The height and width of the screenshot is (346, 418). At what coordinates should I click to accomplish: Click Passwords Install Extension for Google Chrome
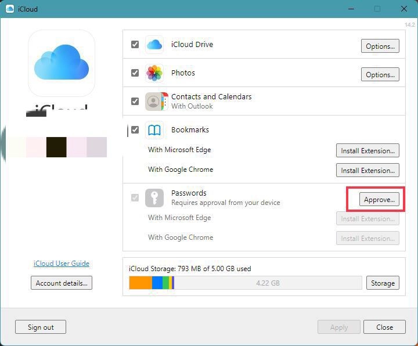pyautogui.click(x=367, y=238)
